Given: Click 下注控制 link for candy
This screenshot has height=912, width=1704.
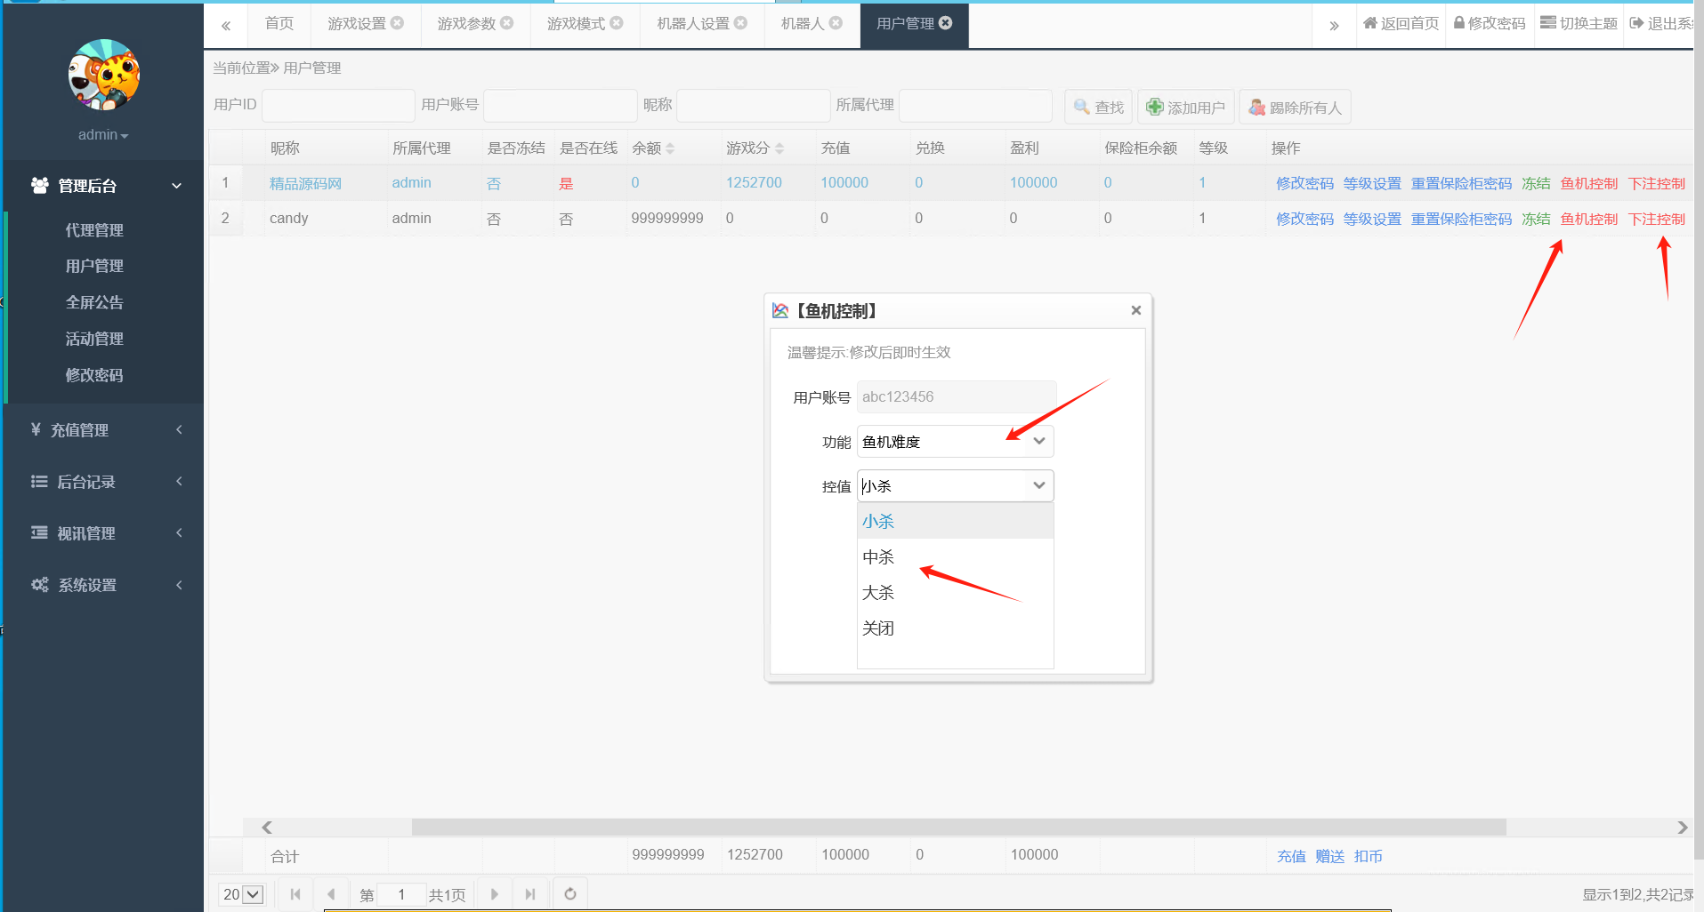Looking at the screenshot, I should pos(1656,219).
